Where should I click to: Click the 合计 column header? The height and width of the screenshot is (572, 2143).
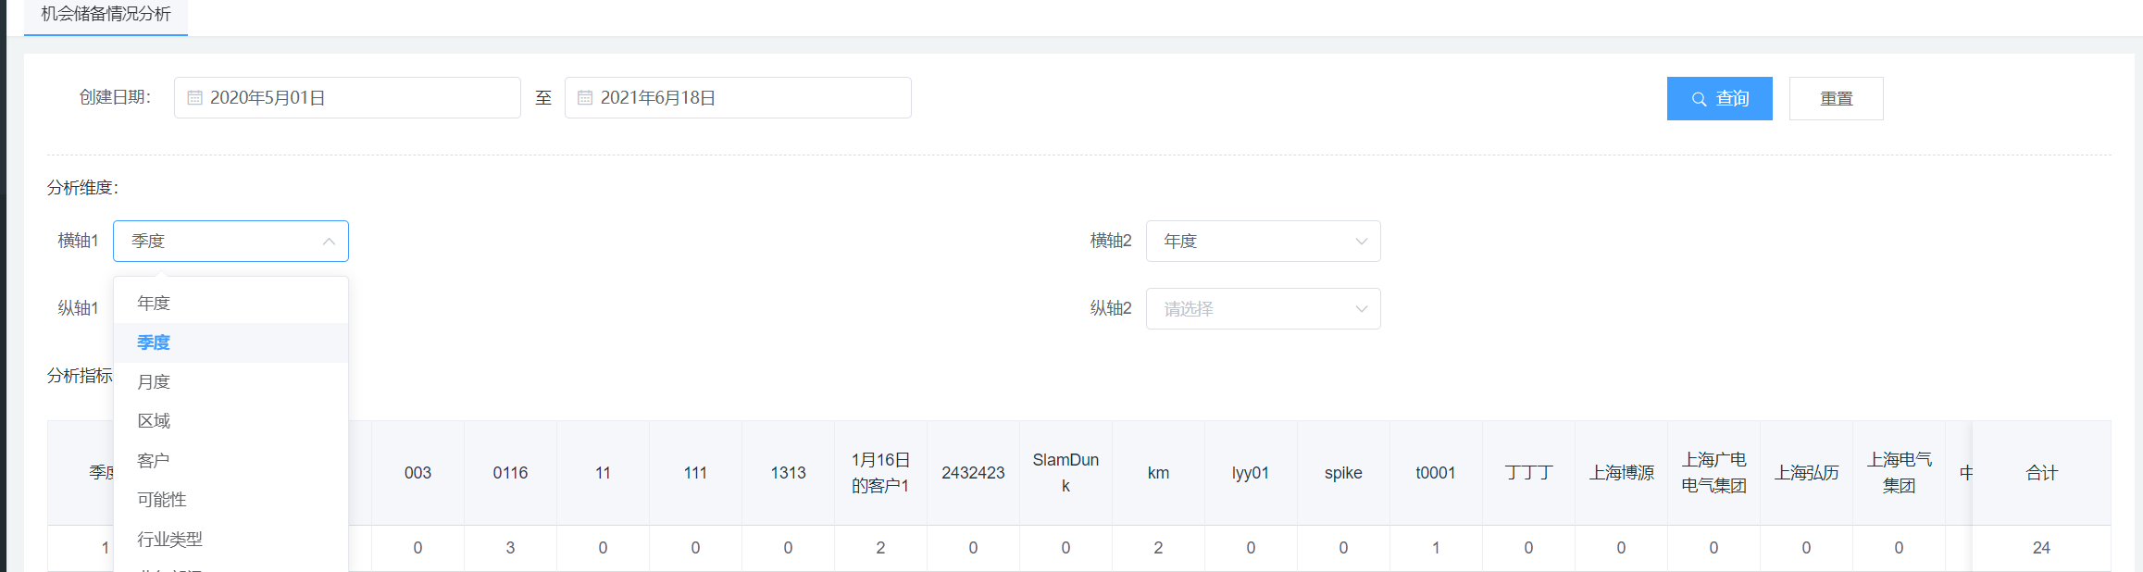(2041, 473)
